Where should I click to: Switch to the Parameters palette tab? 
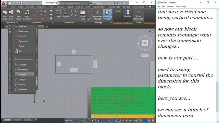[x=37, y=33]
